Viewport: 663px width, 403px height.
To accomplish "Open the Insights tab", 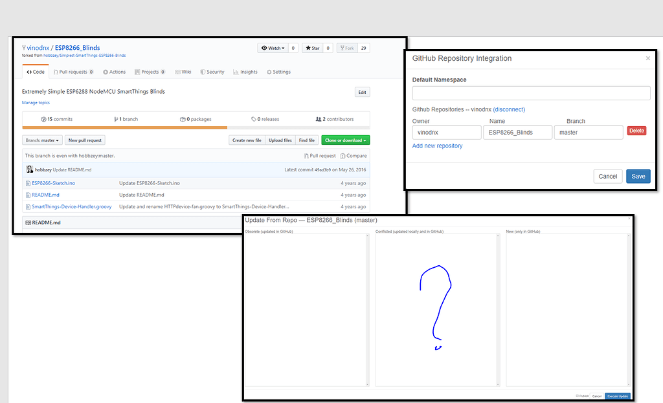I will tap(245, 72).
